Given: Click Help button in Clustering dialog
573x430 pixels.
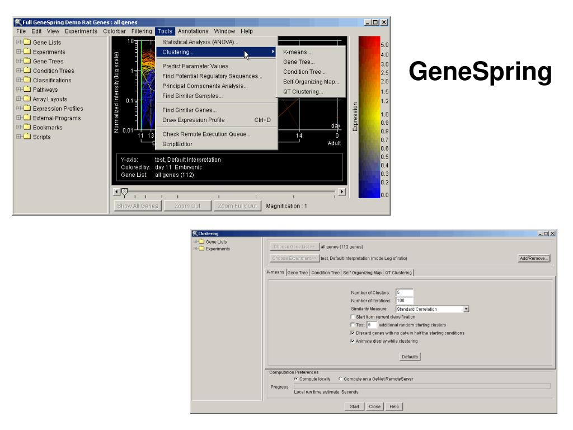Looking at the screenshot, I should [x=394, y=406].
